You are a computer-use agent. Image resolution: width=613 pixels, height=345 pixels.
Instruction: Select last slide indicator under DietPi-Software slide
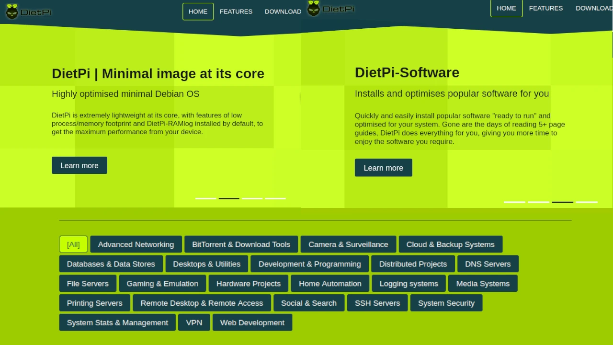coord(587,202)
